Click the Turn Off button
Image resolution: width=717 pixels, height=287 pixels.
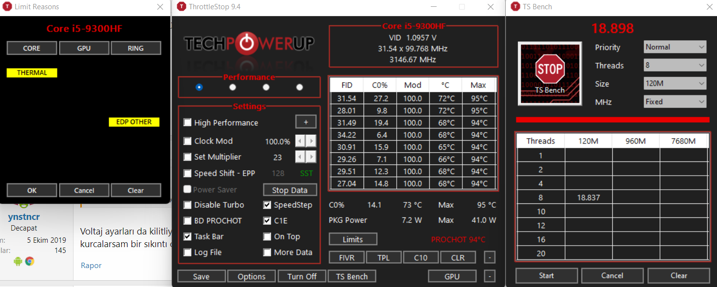pos(302,276)
